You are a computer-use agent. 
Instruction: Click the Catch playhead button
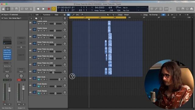(82, 15)
